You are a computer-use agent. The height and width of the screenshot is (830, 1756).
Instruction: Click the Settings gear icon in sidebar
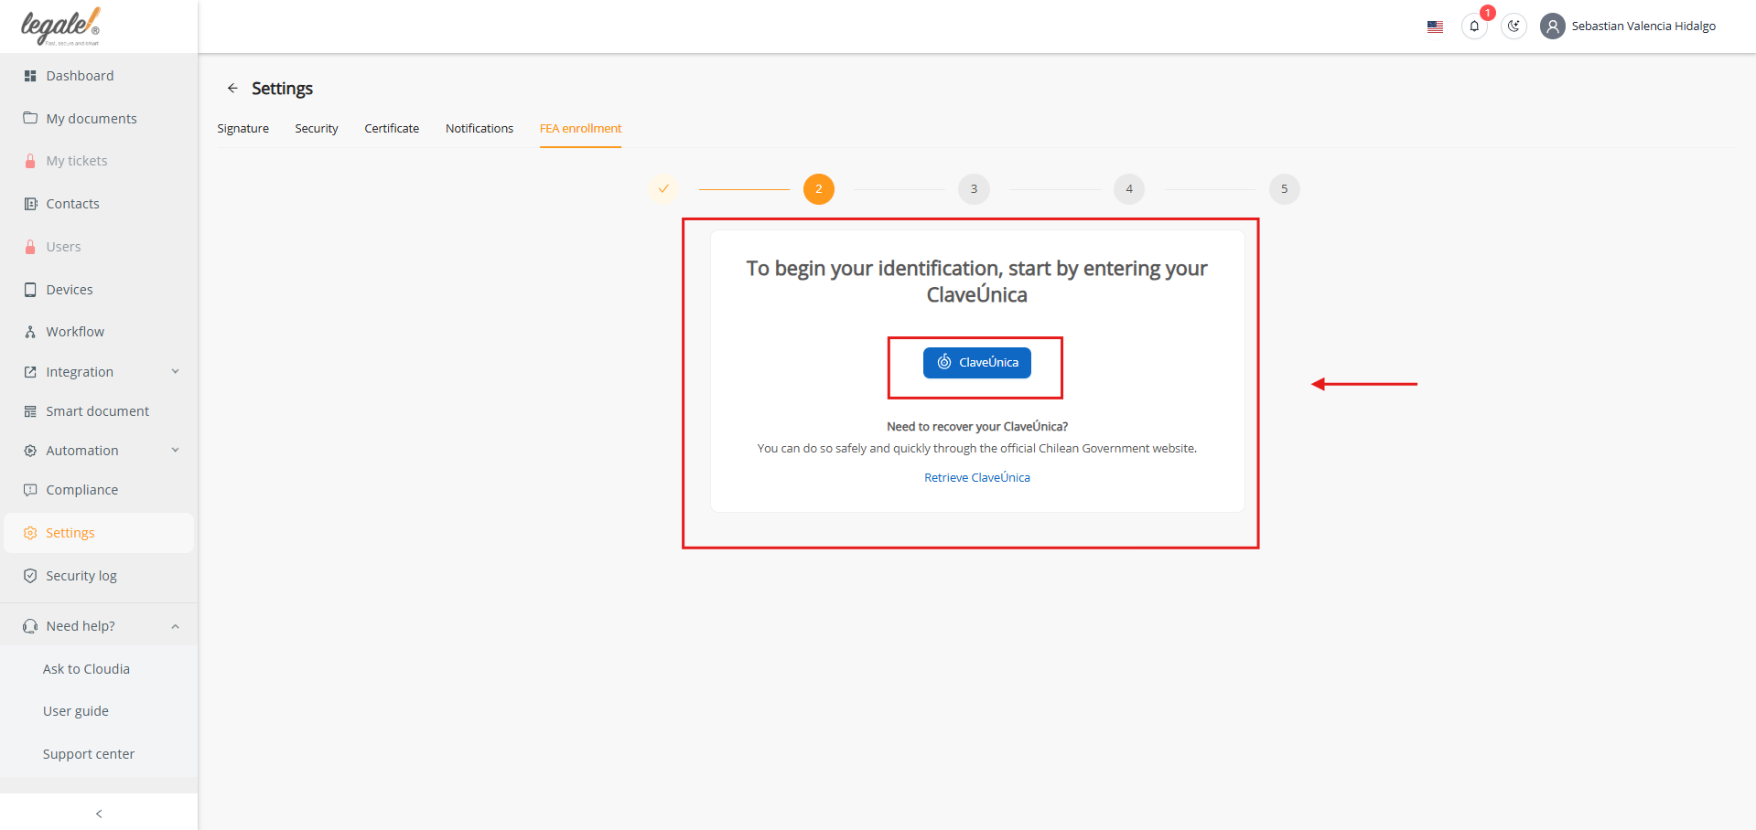30,533
